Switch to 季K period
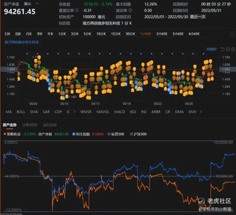This screenshot has height=215, width=236. (x=39, y=34)
